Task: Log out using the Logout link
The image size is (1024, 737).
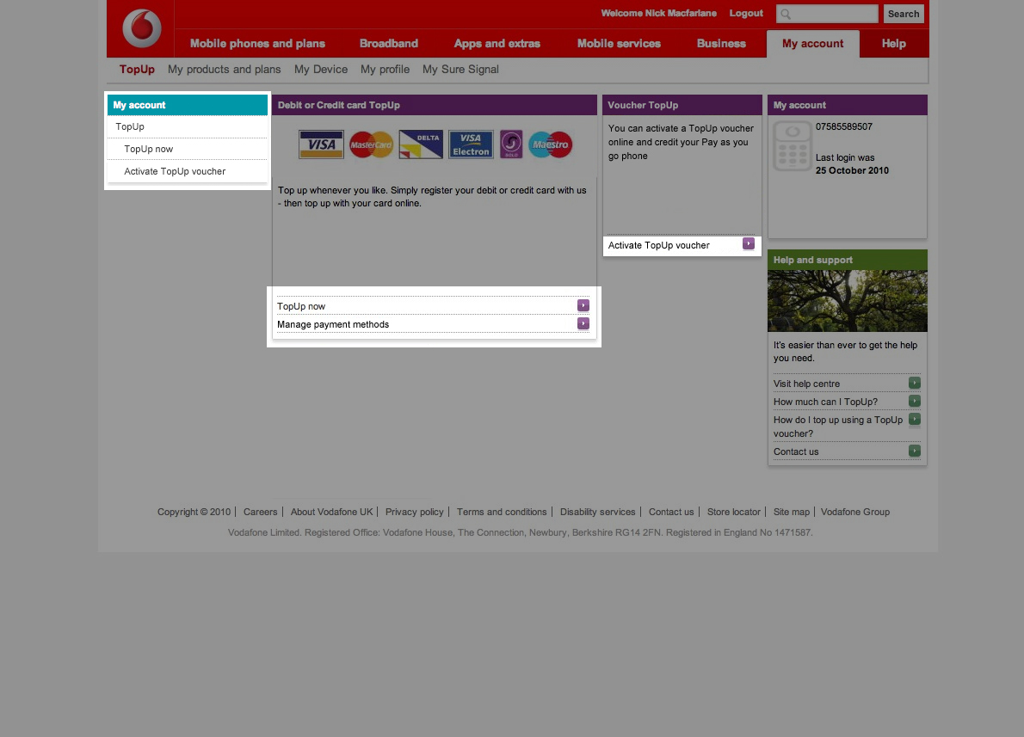Action: click(x=746, y=14)
